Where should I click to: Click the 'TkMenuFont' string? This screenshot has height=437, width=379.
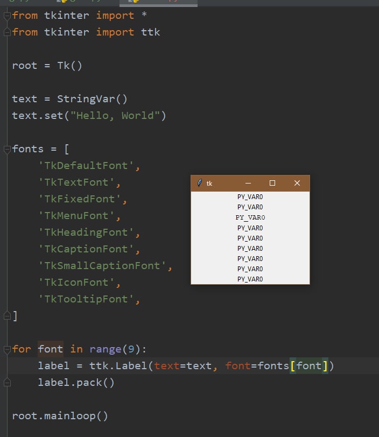coord(76,216)
